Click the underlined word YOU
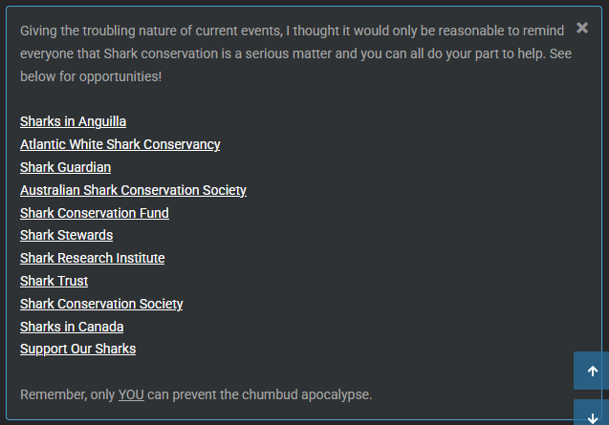Viewport: 609px width, 425px height. tap(131, 394)
